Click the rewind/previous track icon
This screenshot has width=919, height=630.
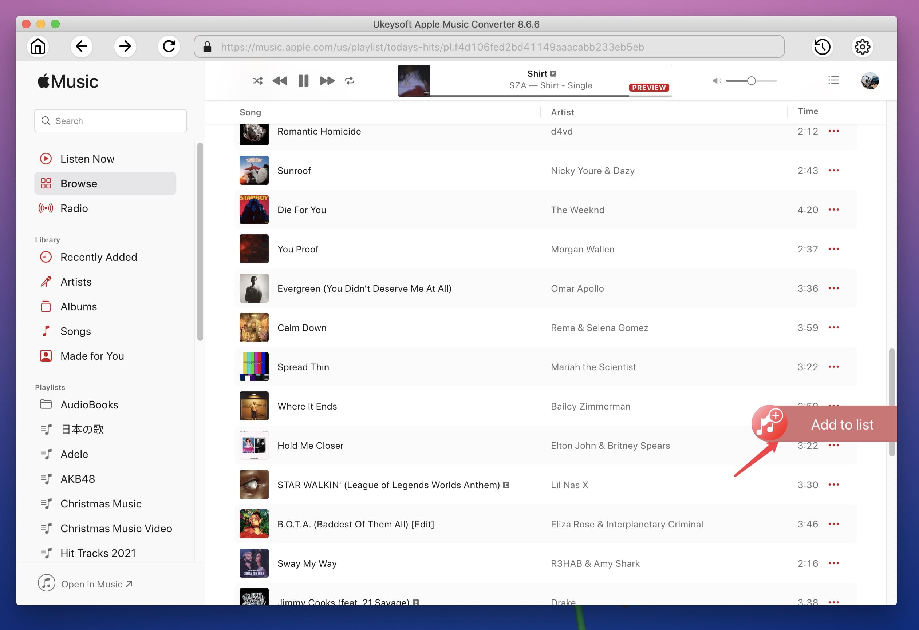[280, 80]
